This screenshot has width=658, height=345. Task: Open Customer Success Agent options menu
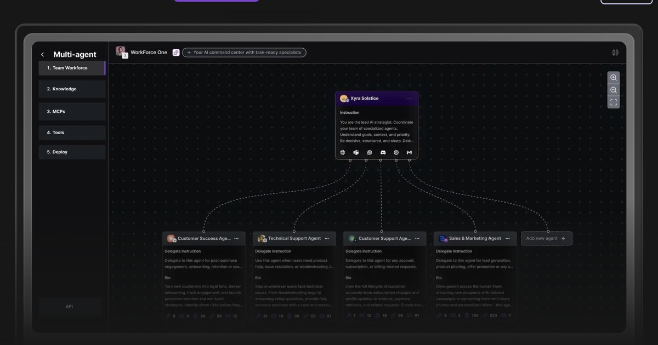236,238
